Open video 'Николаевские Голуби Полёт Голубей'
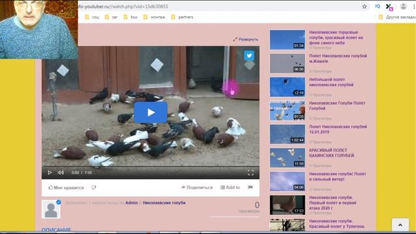416x234 pixels. click(337, 105)
